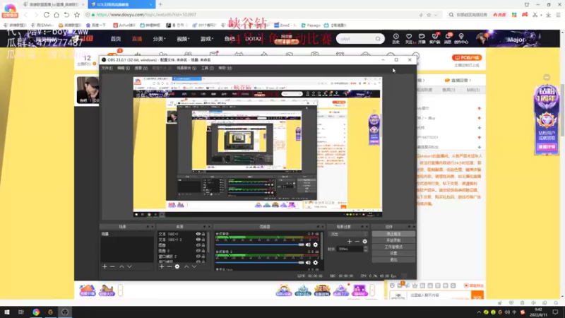Open 直播回看 replay link
This screenshot has height=318, width=565.
[x=458, y=80]
